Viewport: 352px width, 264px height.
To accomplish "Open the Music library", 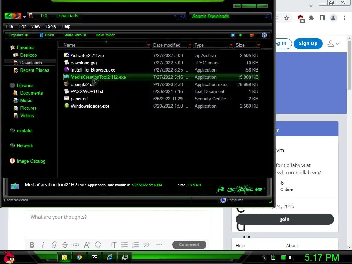I will (26, 101).
